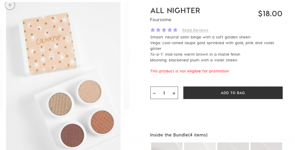The height and width of the screenshot is (150, 295).
Task: Select the second bundle item thumbnail
Action: (x=200, y=146)
